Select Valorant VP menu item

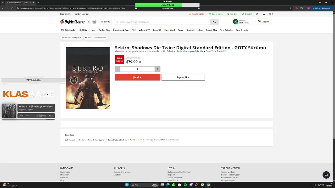tap(144, 30)
